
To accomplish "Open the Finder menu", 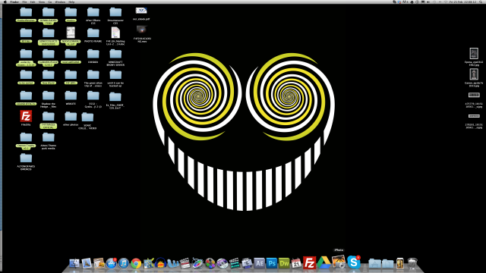I will tap(14, 2).
